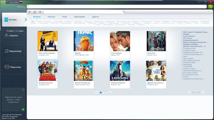214x120 pixels.
Task: Go to previous page of the movie list
Action: tap(189, 93)
